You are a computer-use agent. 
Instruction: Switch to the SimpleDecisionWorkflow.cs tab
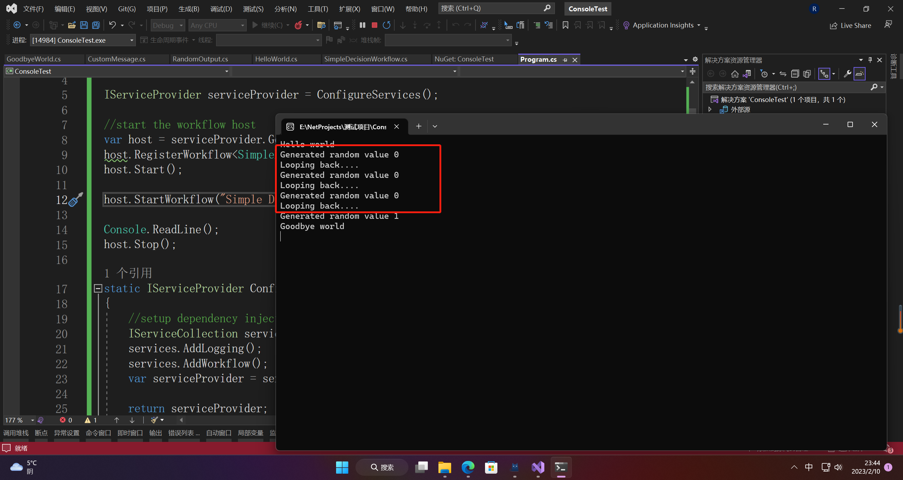[x=365, y=59]
